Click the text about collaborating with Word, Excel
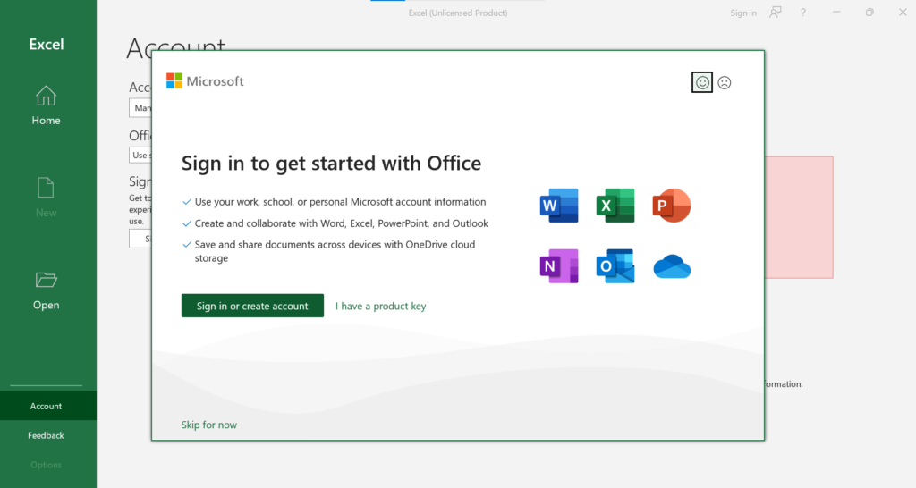The width and height of the screenshot is (916, 488). pos(341,223)
